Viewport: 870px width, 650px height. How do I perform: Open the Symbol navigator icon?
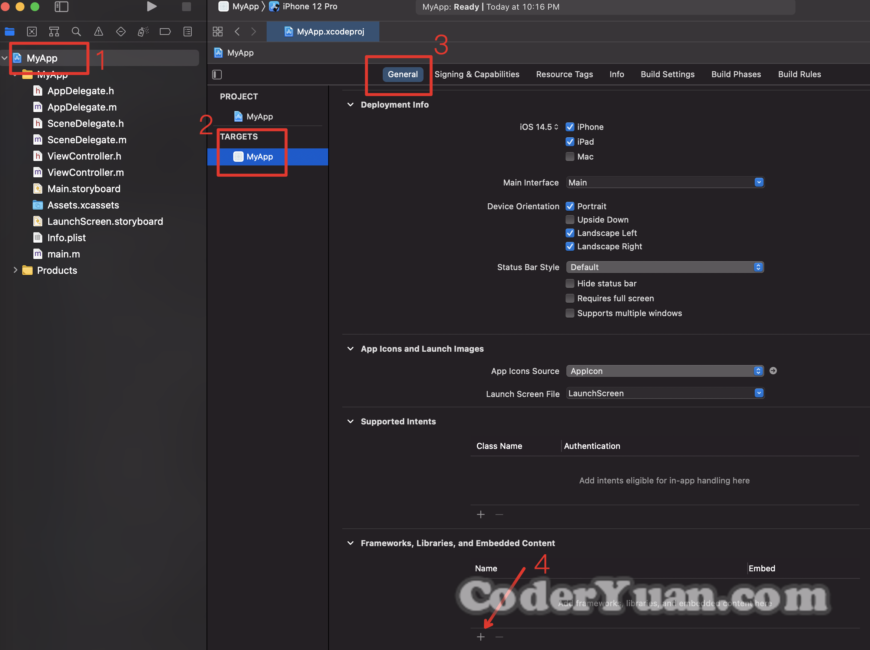(x=54, y=32)
